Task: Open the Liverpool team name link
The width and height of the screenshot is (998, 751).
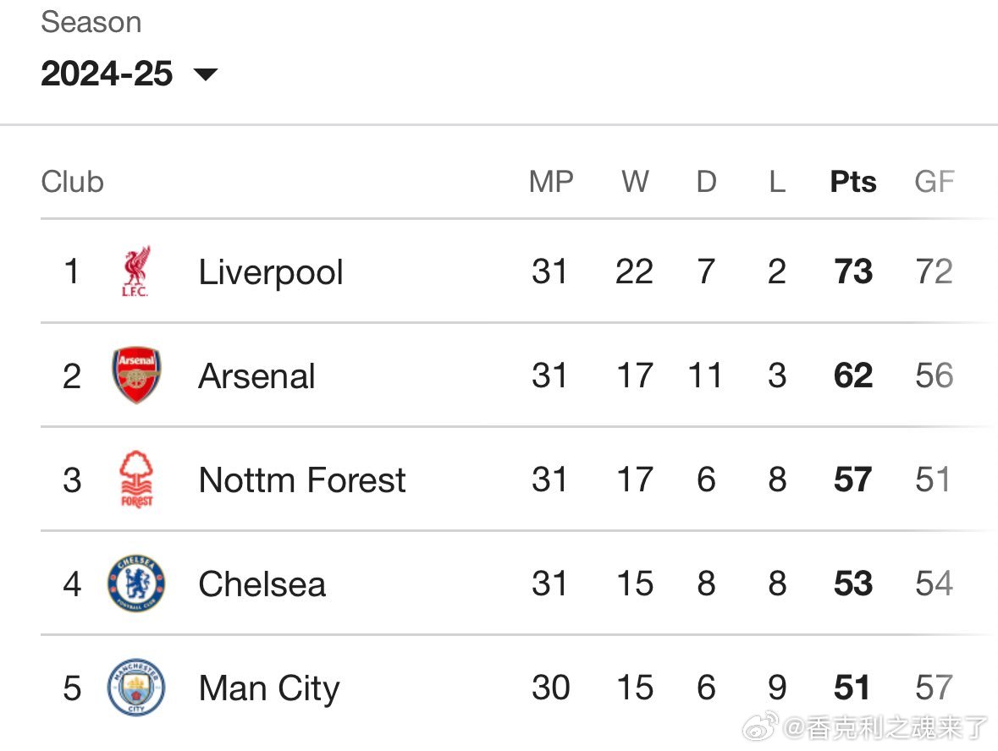Action: [x=271, y=272]
